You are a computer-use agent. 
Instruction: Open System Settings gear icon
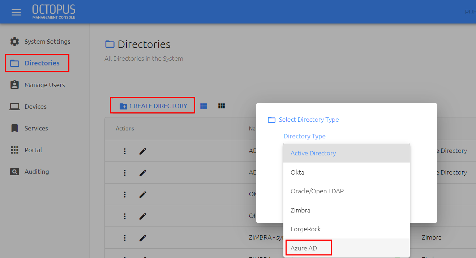point(14,42)
